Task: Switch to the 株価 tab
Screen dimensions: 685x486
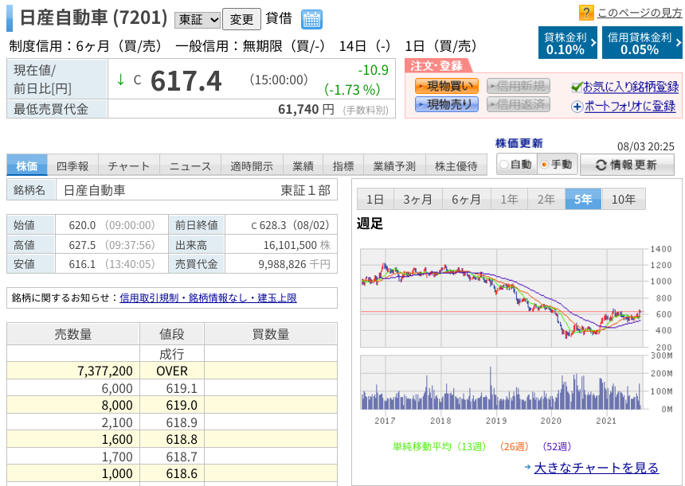Action: (x=27, y=165)
